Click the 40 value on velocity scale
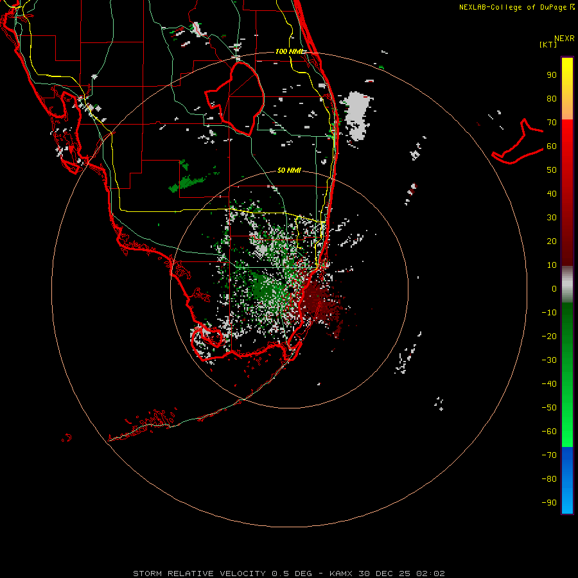The width and height of the screenshot is (578, 578). [552, 194]
